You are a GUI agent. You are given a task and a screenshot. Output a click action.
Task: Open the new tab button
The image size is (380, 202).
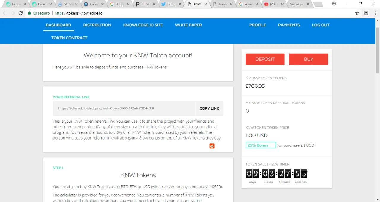(318, 4)
